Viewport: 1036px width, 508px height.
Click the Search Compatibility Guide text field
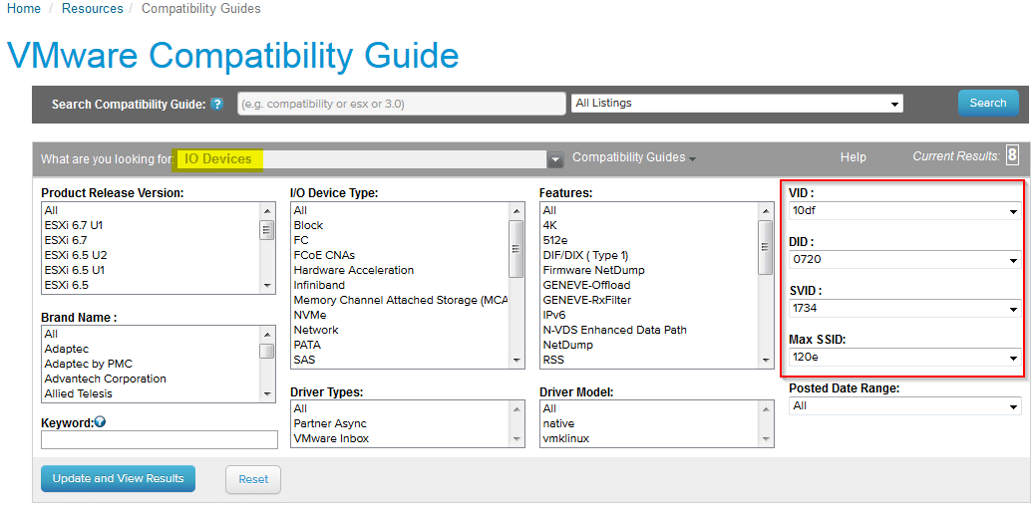point(401,104)
